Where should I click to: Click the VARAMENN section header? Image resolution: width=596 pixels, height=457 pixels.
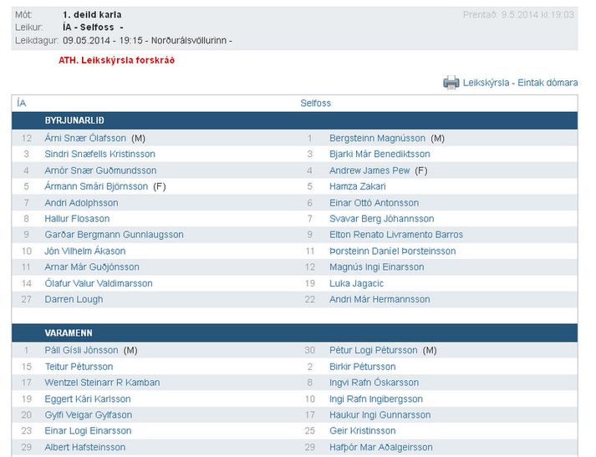69,333
